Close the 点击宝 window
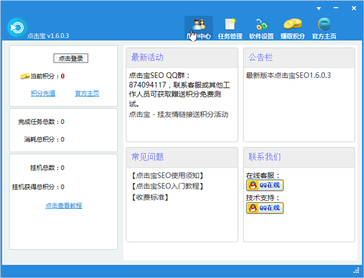The width and height of the screenshot is (364, 278). coord(353,8)
